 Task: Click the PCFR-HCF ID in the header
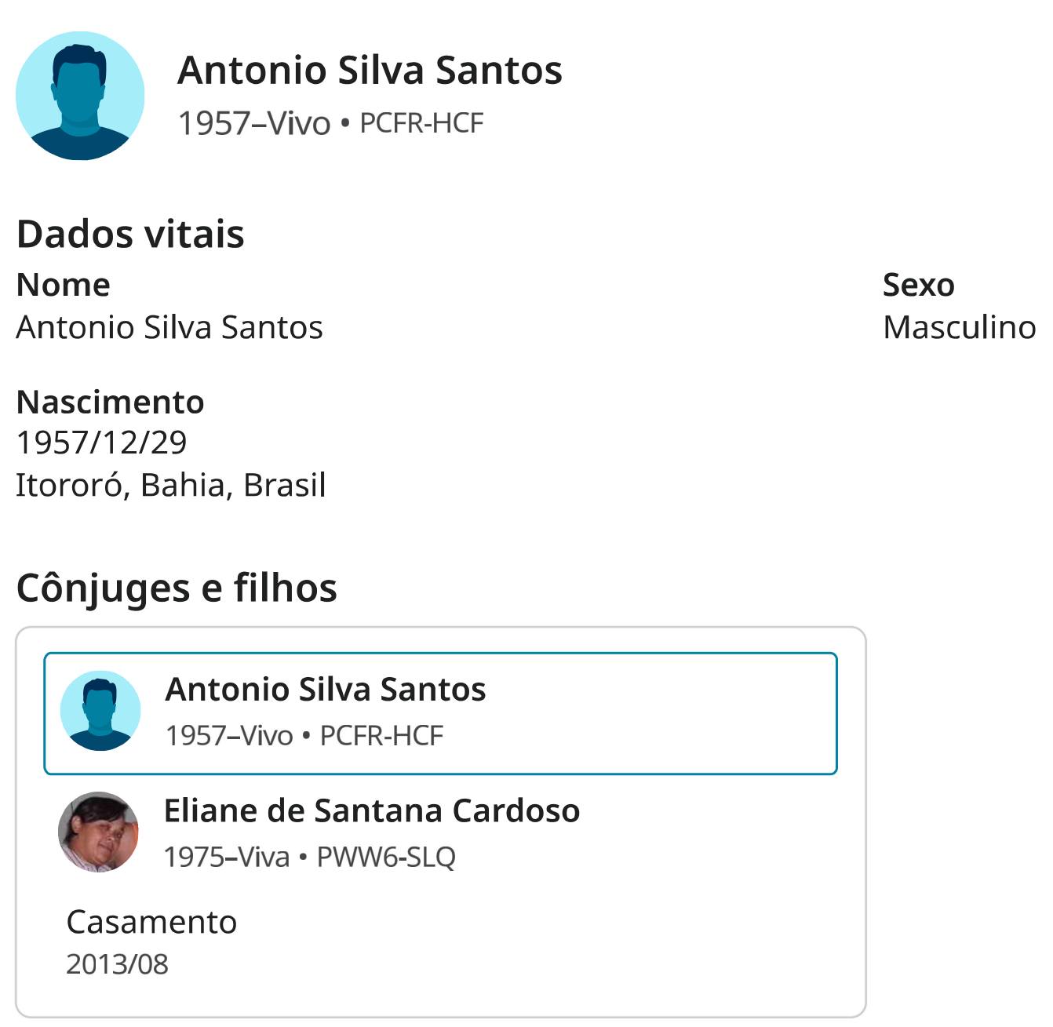[x=421, y=123]
